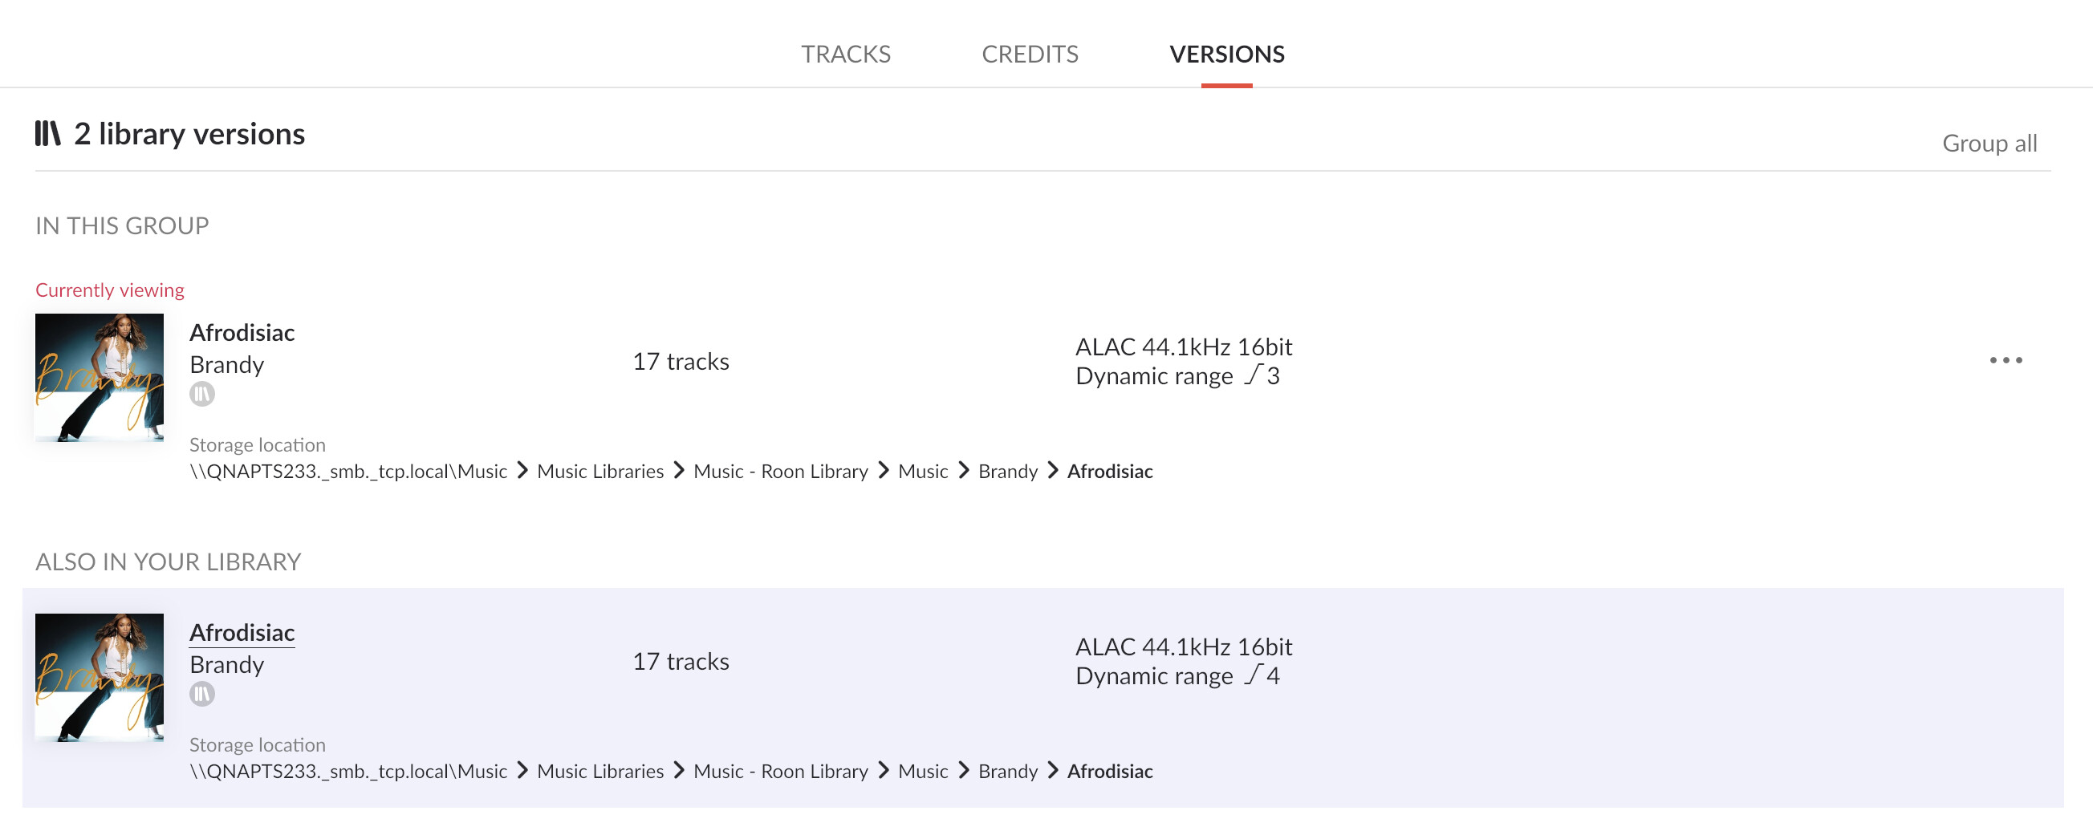Open Music - Roon Library in the second path
The width and height of the screenshot is (2093, 831).
click(x=780, y=771)
